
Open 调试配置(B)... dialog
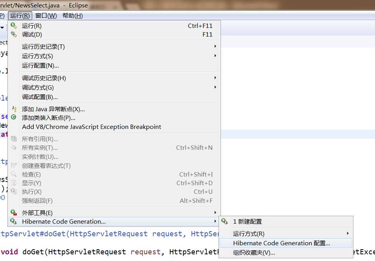click(114, 97)
